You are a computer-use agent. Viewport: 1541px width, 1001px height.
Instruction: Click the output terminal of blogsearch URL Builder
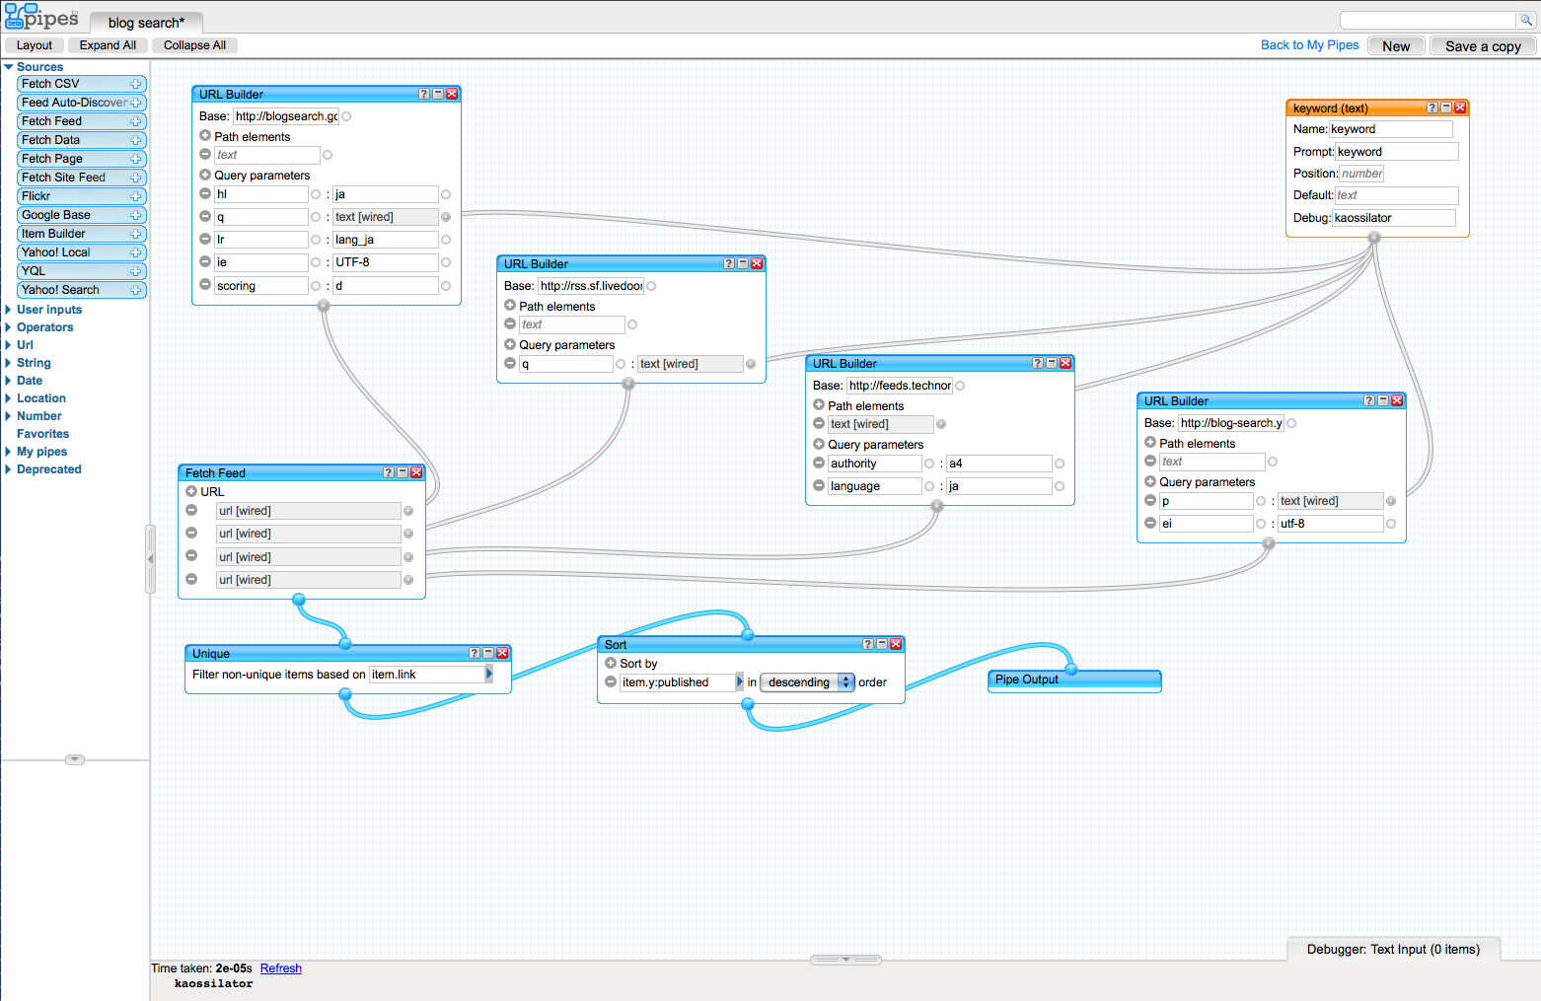[324, 306]
